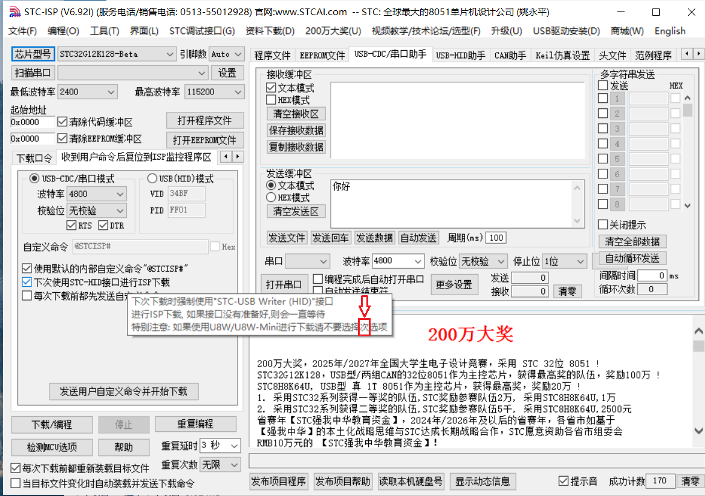Enable receive buffer HEX模式 checkbox
This screenshot has height=496, width=705.
(271, 100)
